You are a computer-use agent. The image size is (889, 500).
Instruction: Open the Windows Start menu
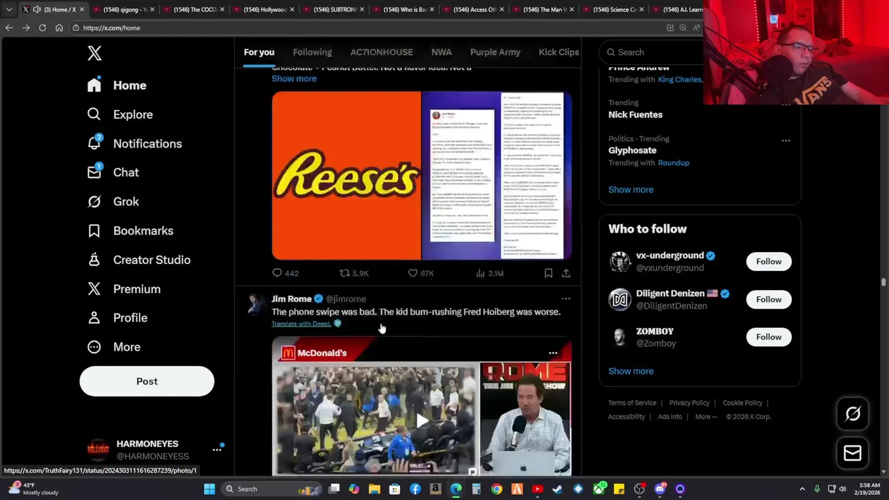[x=209, y=489]
